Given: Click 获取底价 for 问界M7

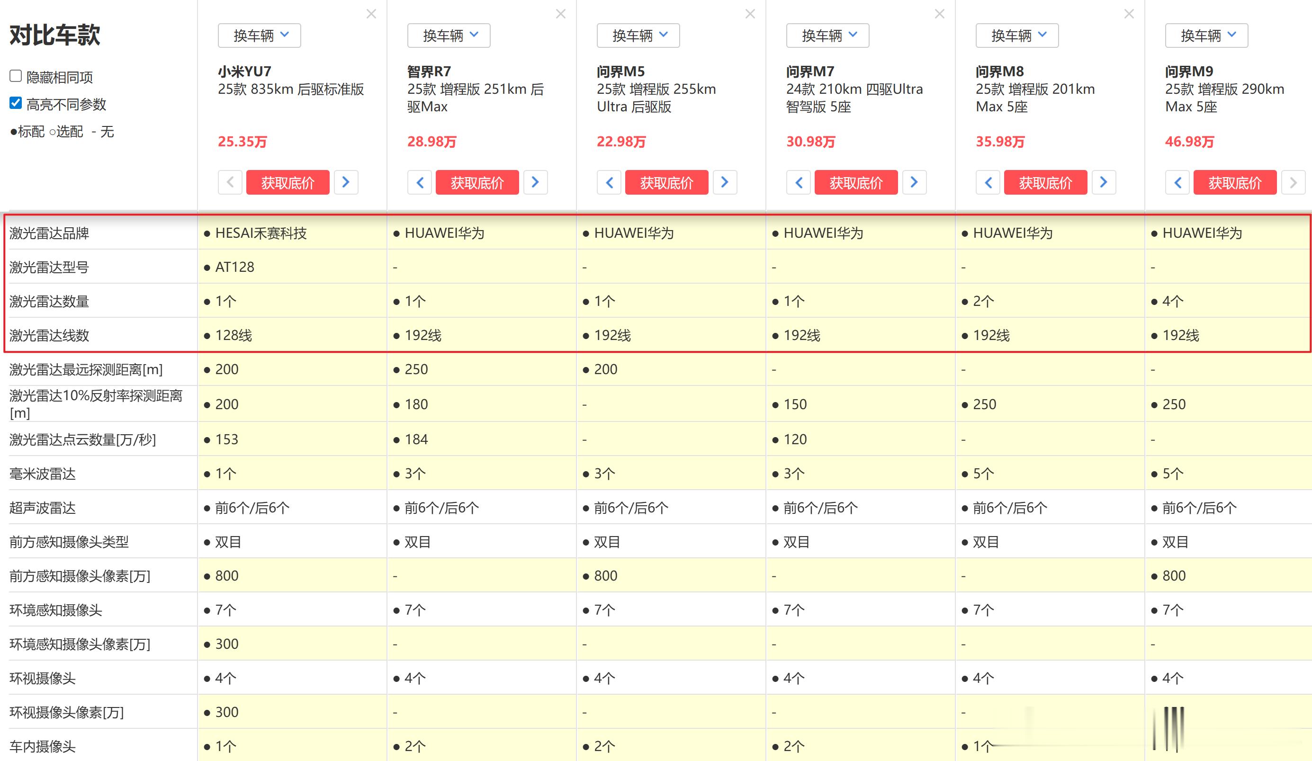Looking at the screenshot, I should [x=856, y=182].
